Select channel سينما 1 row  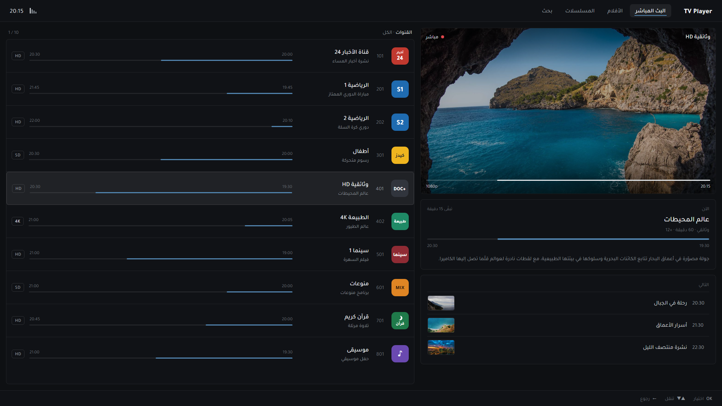[210, 255]
